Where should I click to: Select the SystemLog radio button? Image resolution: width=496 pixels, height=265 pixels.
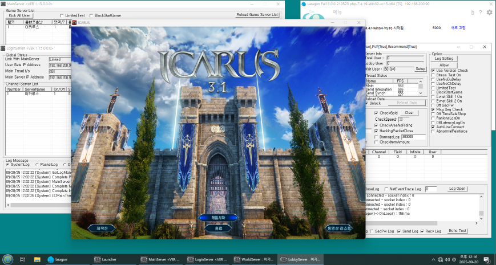point(7,164)
